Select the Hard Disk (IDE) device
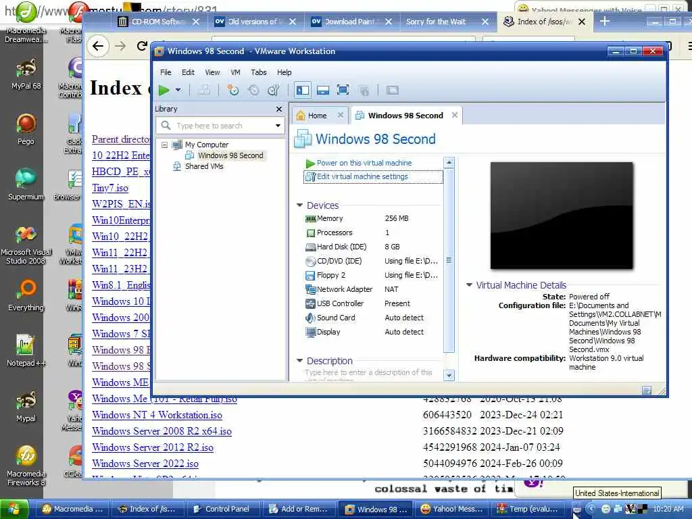Image resolution: width=692 pixels, height=519 pixels. (372, 247)
